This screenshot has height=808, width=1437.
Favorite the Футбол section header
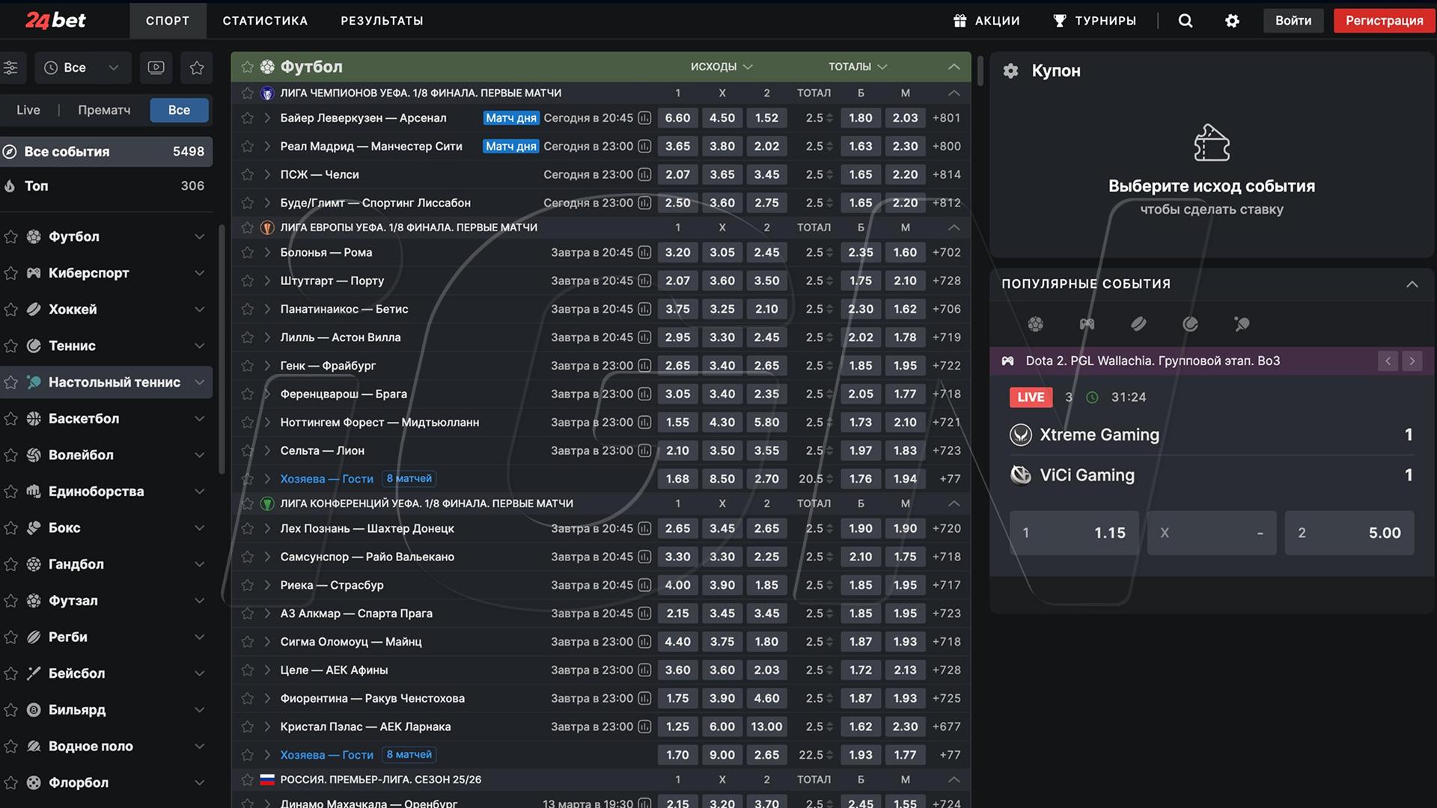tap(247, 67)
